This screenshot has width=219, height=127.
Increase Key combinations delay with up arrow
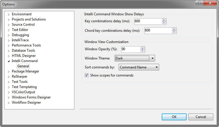pos(164,20)
